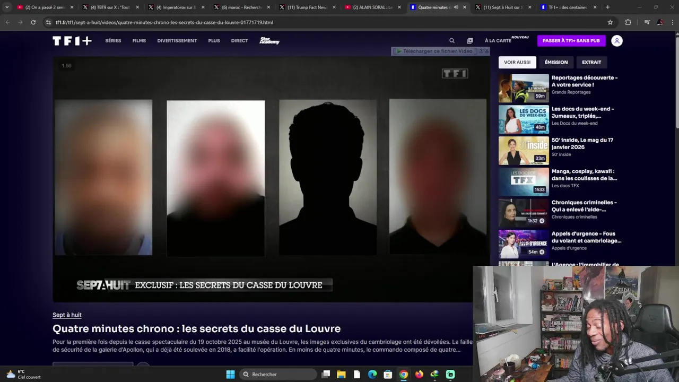Click the video title Quatre minutes chrono
The image size is (679, 382).
click(x=196, y=329)
